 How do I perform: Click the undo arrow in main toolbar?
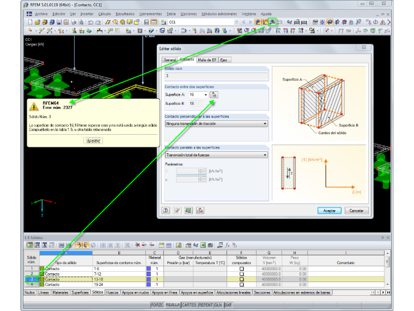click(90, 22)
